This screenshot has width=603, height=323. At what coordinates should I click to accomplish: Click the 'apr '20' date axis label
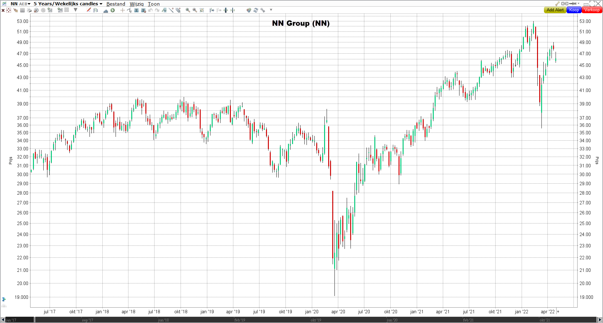(x=338, y=312)
